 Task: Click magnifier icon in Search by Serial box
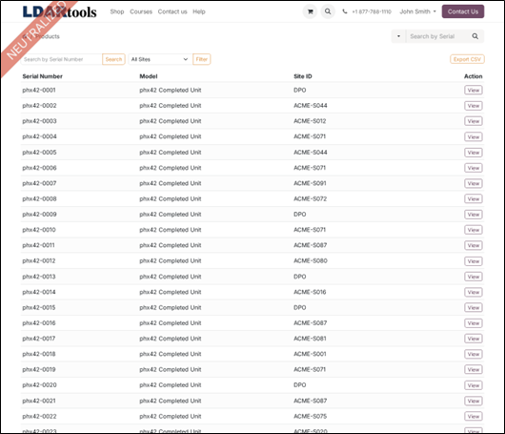[x=475, y=36]
